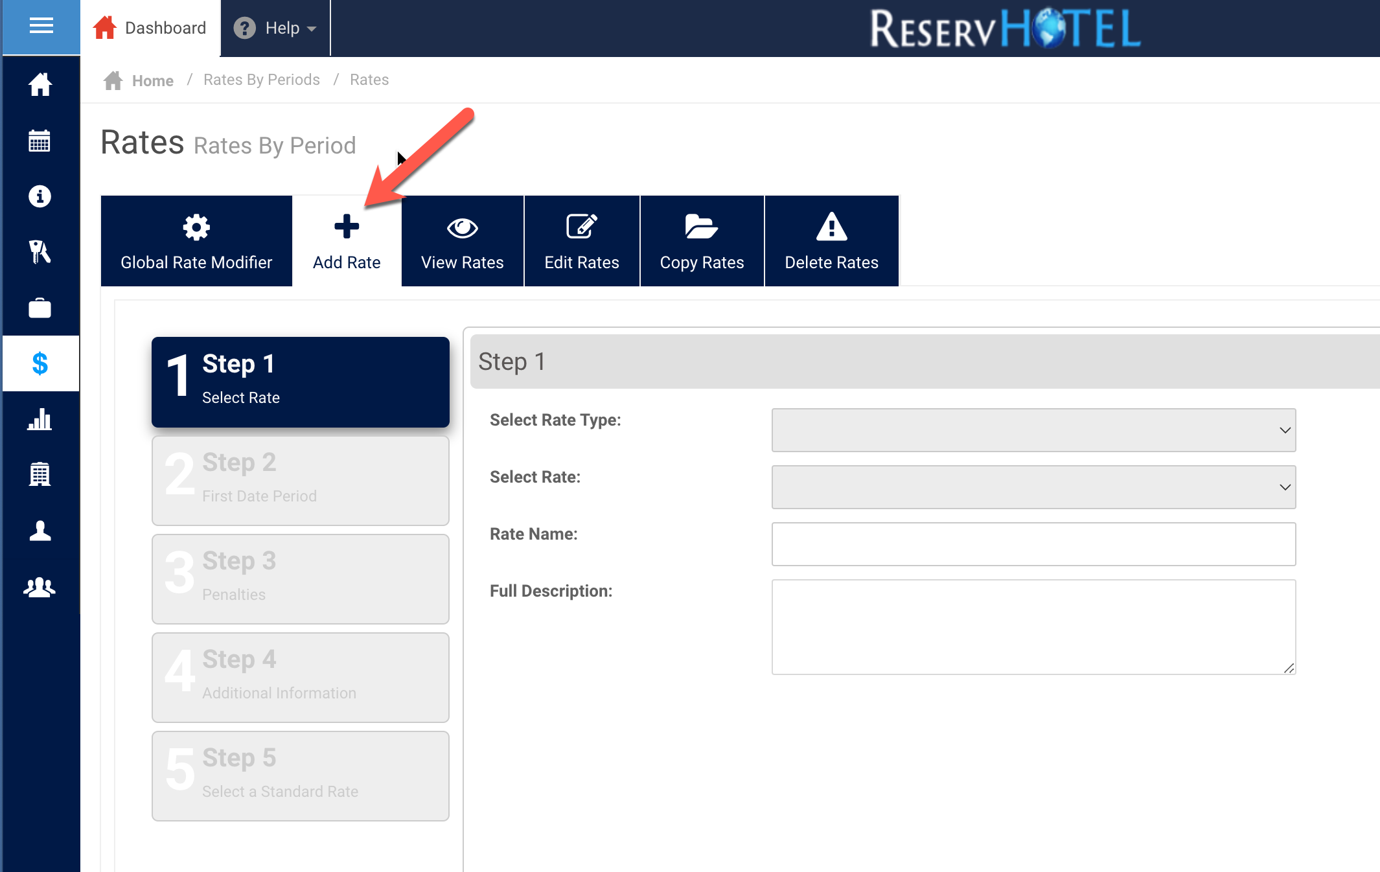Expand the Help menu

tap(275, 28)
